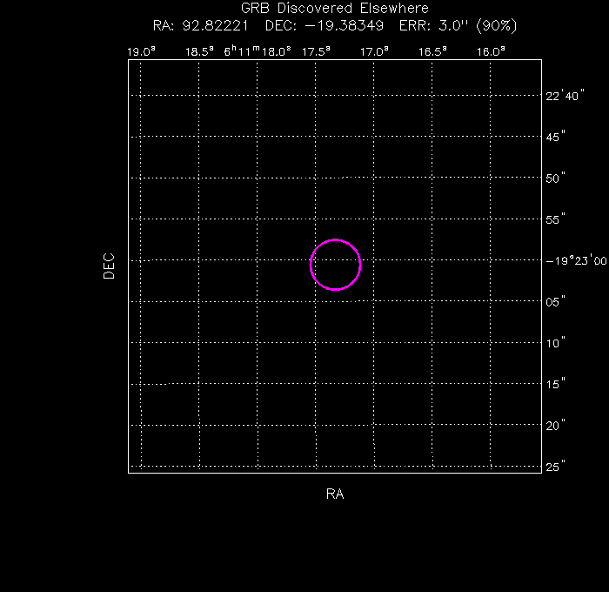Click the 15" declination label
This screenshot has height=592, width=609.
pos(555,384)
